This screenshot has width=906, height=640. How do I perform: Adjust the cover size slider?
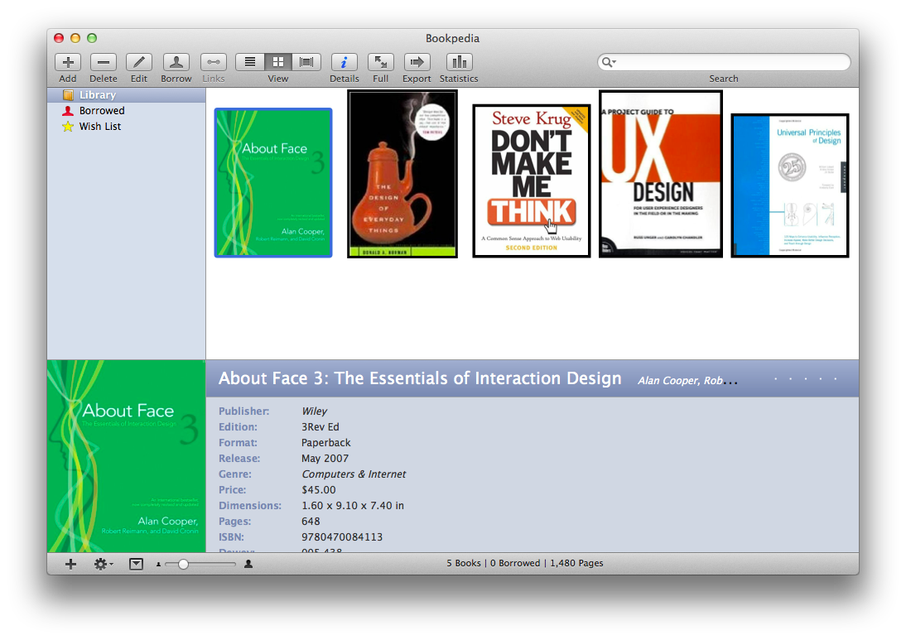pyautogui.click(x=183, y=564)
